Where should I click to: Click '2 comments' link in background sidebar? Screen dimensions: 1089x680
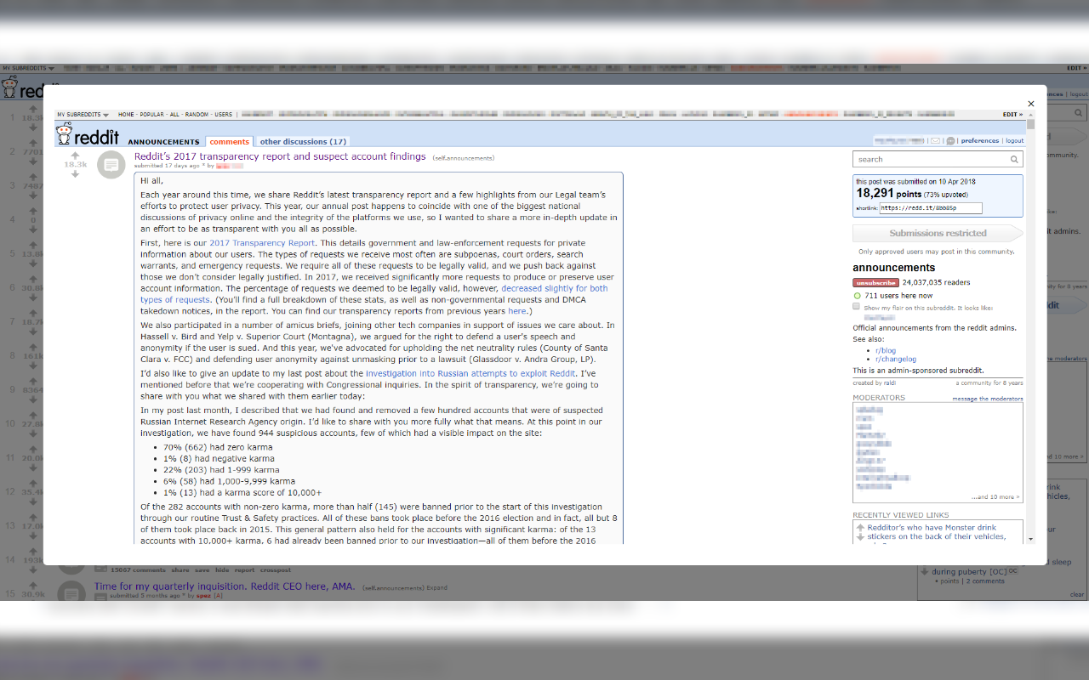(x=984, y=581)
